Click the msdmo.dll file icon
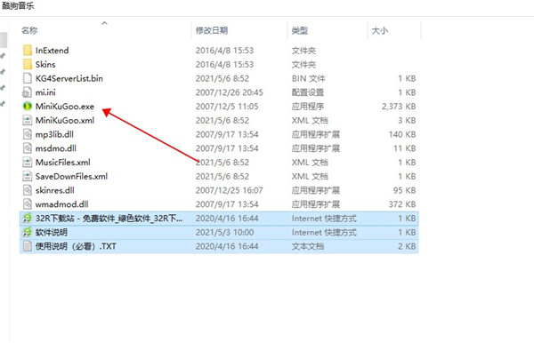The height and width of the screenshot is (343, 534). pyautogui.click(x=28, y=148)
